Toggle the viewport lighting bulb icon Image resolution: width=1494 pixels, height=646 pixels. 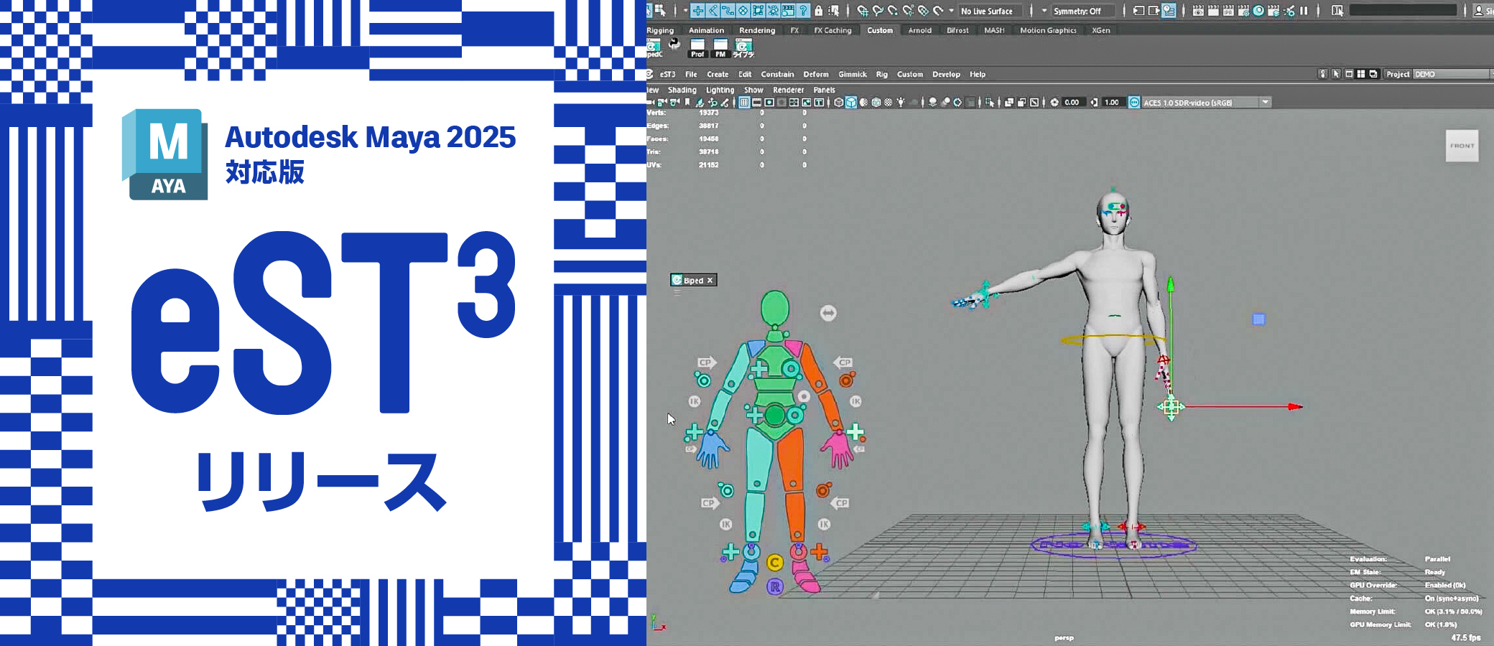(x=900, y=102)
